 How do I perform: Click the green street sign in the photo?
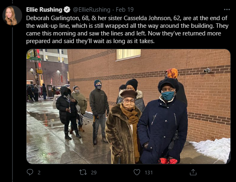coord(35,59)
